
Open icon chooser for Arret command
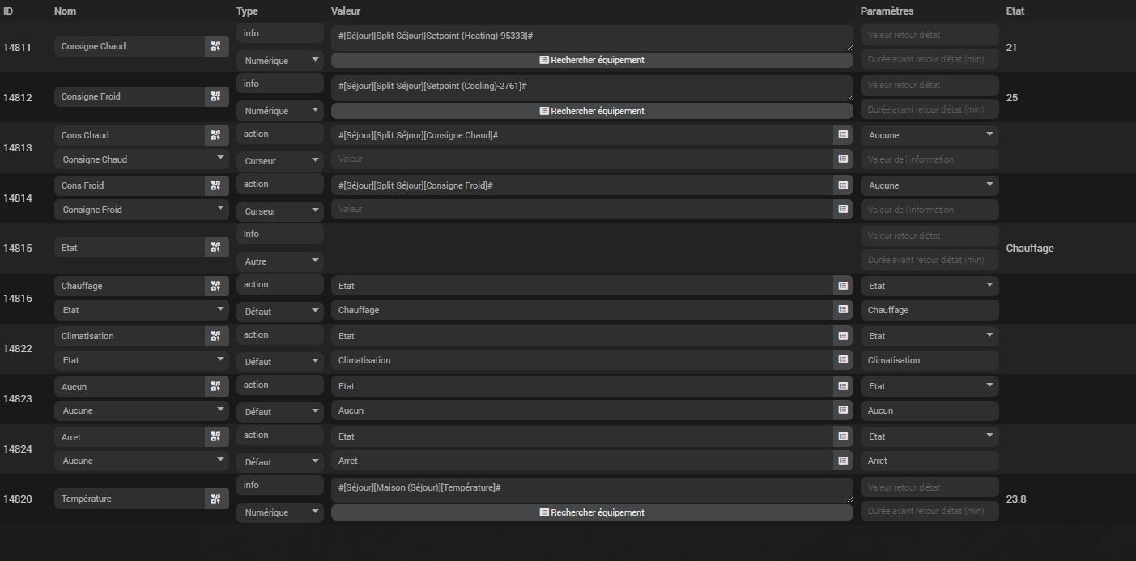pos(215,437)
